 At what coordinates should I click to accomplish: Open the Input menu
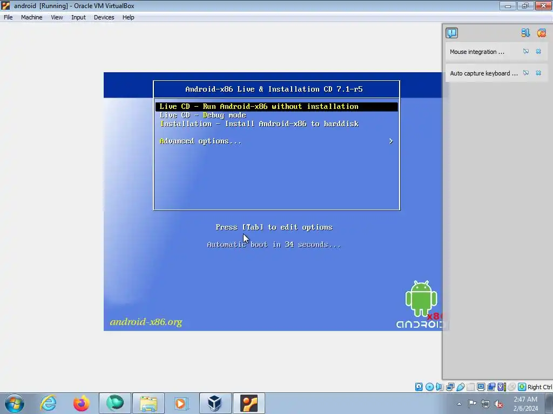point(78,17)
